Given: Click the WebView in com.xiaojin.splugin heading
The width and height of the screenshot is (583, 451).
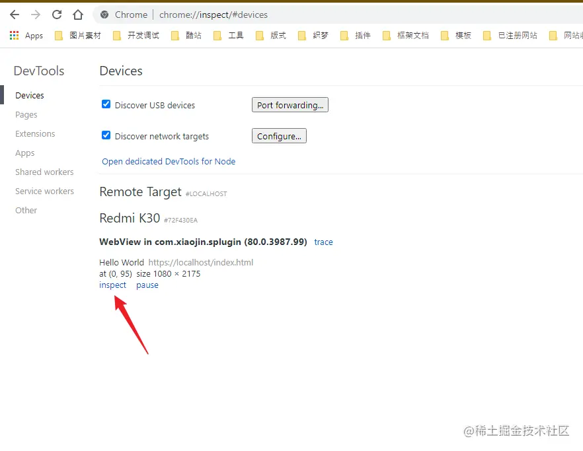Looking at the screenshot, I should [203, 242].
